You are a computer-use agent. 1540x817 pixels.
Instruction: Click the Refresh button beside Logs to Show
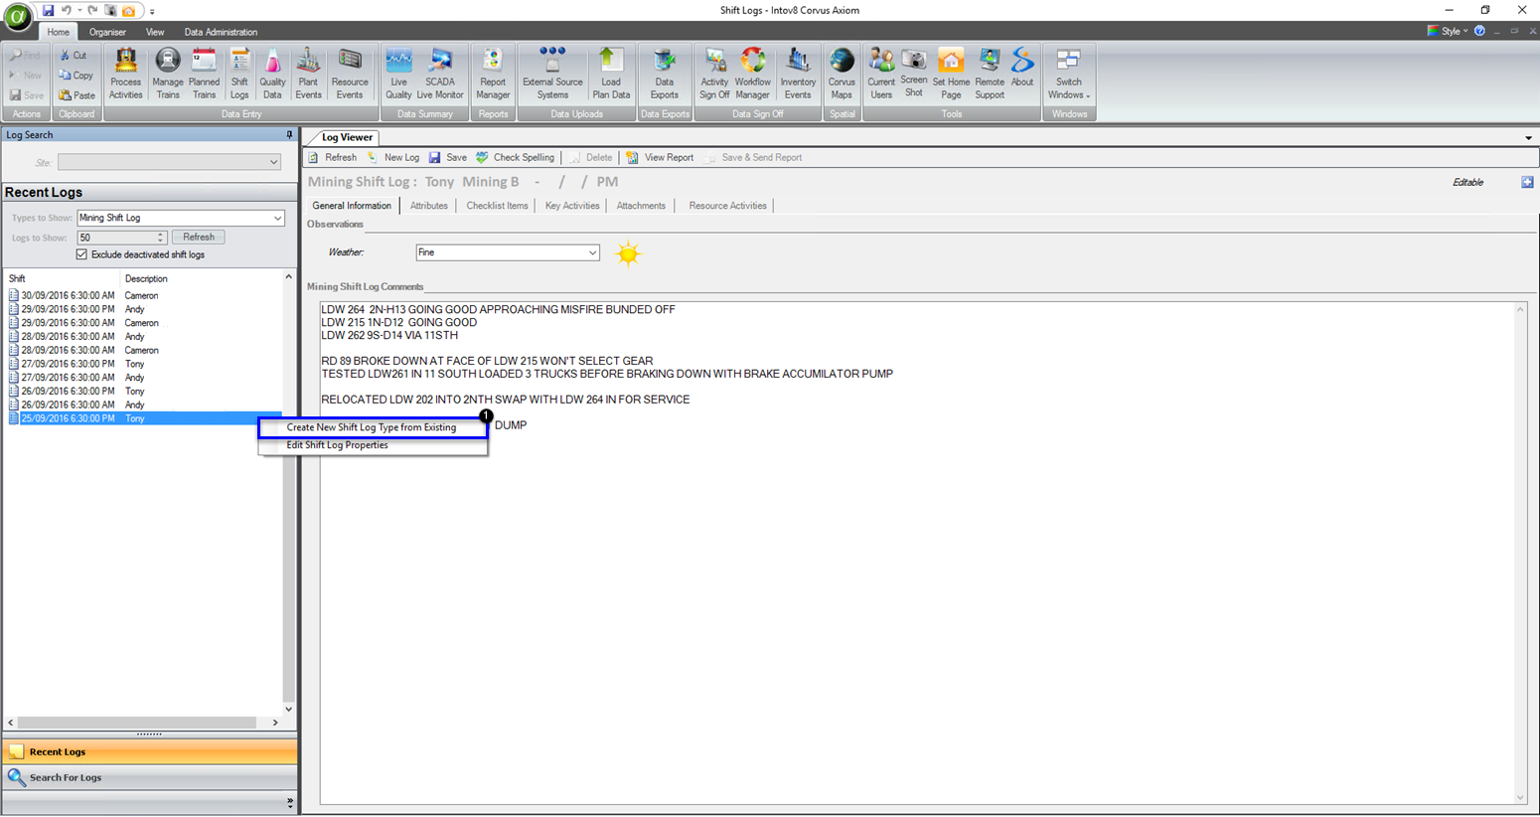[199, 238]
